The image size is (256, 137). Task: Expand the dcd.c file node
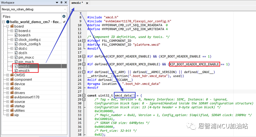(12, 49)
